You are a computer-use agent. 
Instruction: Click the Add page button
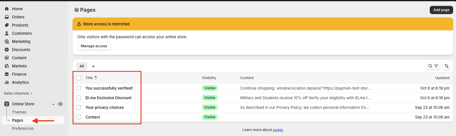point(441,10)
